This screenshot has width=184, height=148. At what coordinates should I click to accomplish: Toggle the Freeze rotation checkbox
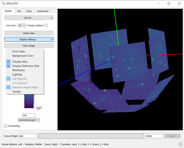(46, 25)
